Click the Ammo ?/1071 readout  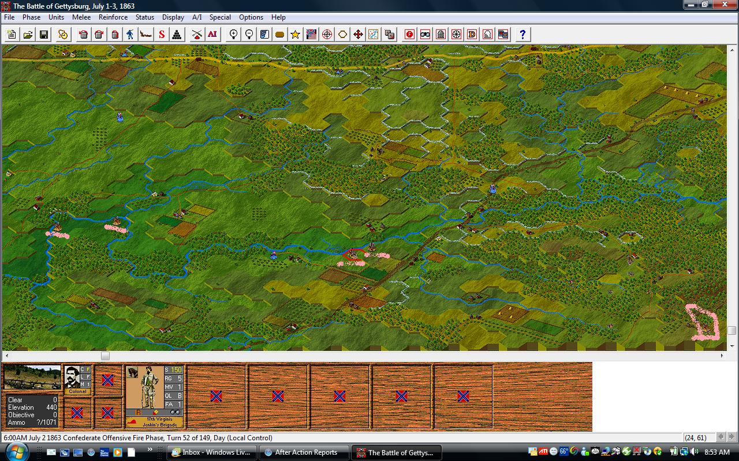(32, 422)
